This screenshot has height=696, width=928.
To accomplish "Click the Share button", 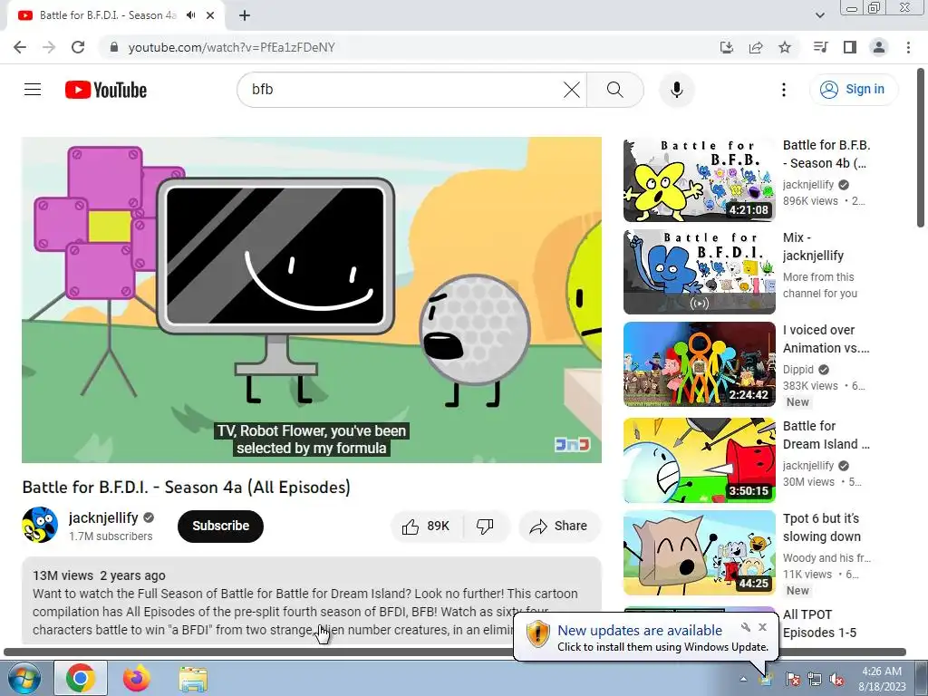I will [x=559, y=527].
